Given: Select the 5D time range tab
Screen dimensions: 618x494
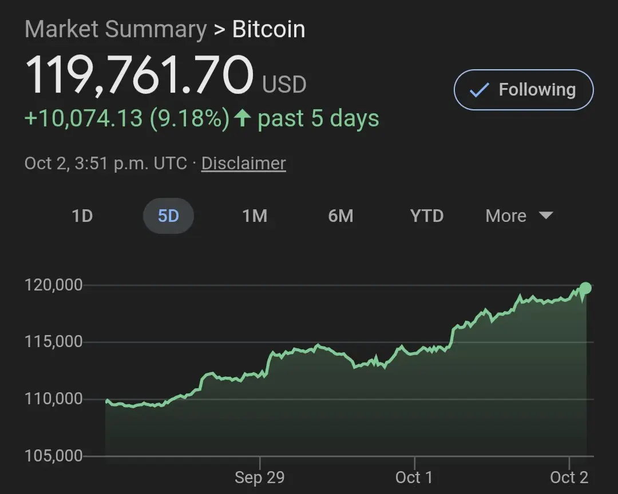Looking at the screenshot, I should pyautogui.click(x=168, y=216).
